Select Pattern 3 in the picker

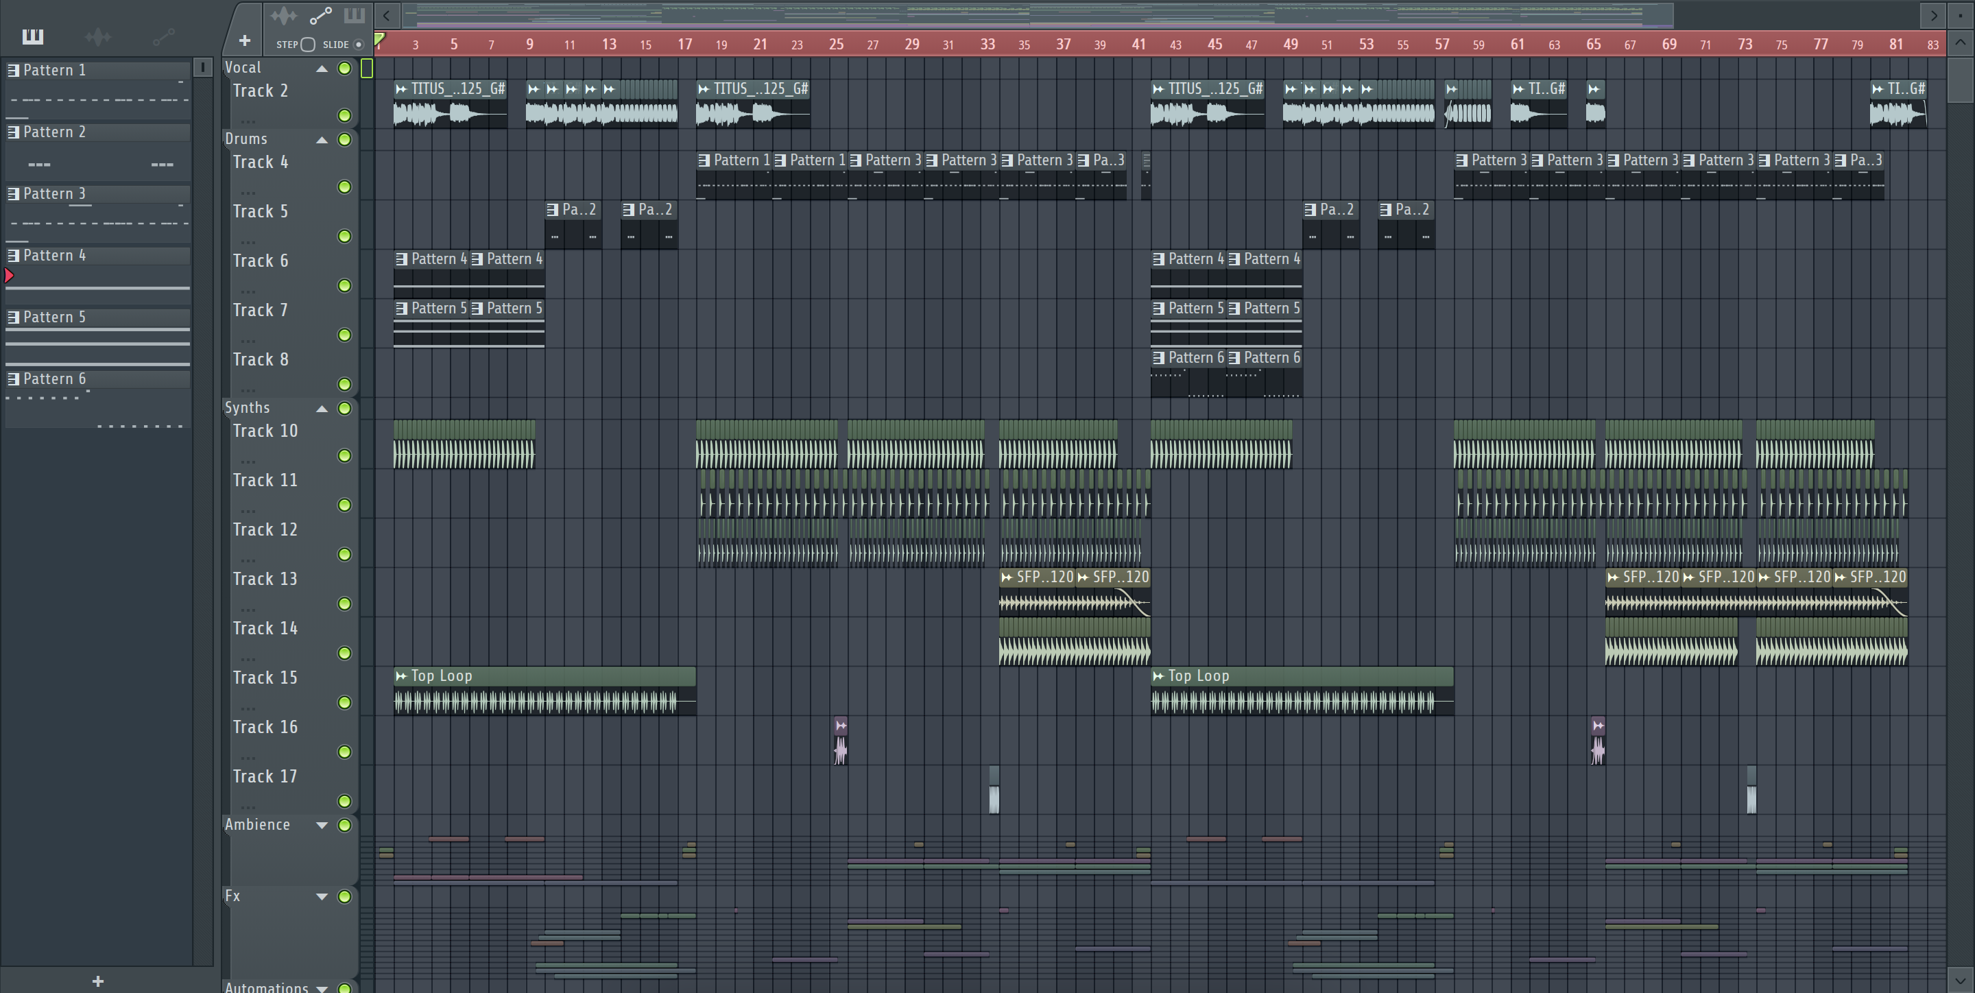[x=97, y=213]
